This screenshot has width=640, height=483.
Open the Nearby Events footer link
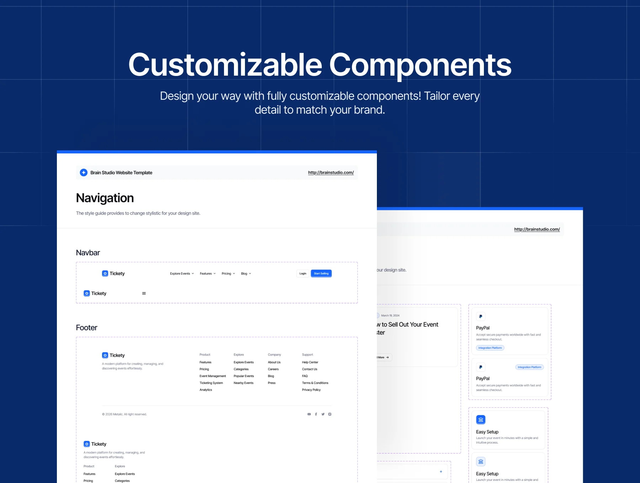click(x=244, y=383)
